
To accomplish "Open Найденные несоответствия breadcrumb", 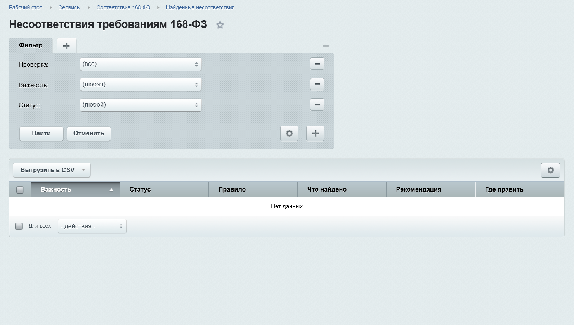I will pos(200,7).
